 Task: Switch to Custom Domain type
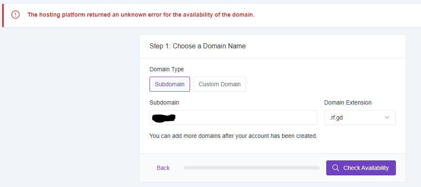tap(219, 84)
